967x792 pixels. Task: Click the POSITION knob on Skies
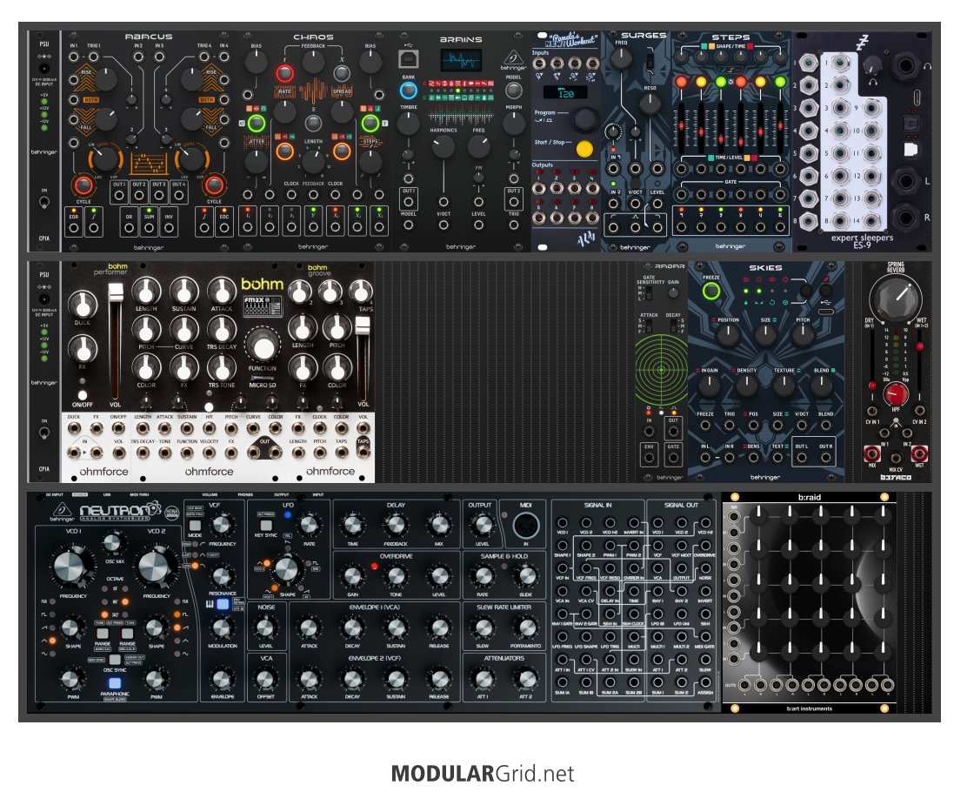728,335
